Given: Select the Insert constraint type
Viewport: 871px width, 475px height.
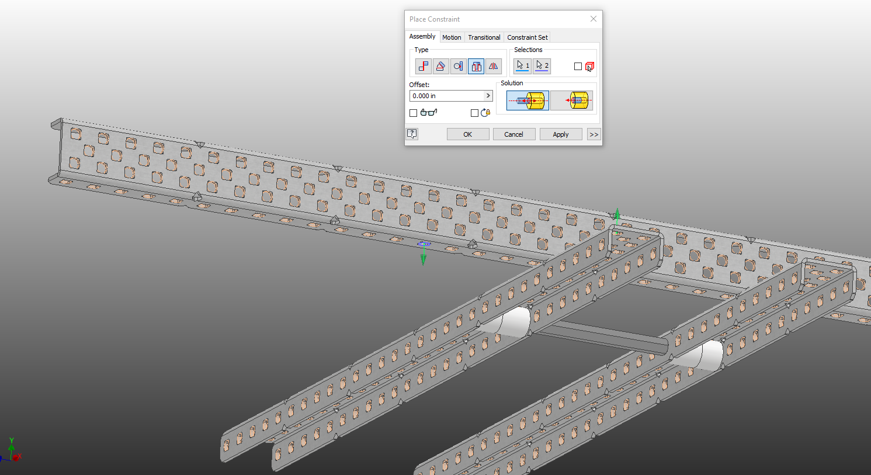Looking at the screenshot, I should click(x=476, y=66).
